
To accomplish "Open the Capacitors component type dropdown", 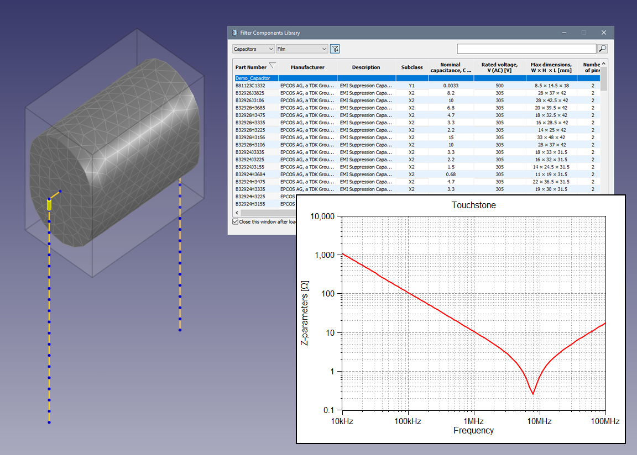I will [253, 49].
